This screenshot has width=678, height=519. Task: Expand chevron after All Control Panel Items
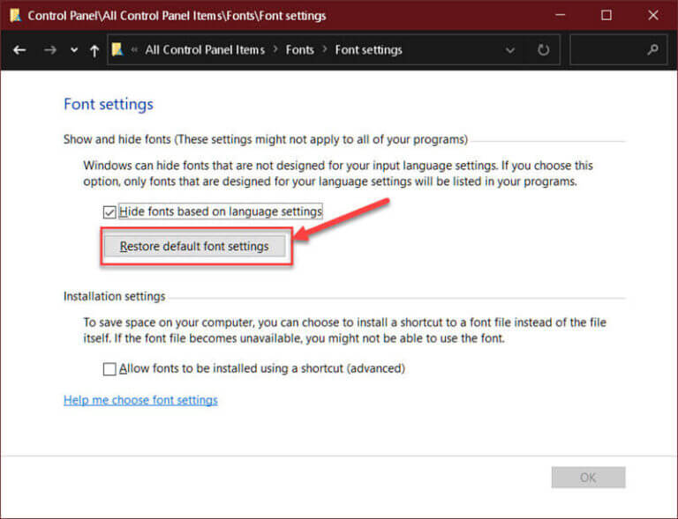(275, 49)
